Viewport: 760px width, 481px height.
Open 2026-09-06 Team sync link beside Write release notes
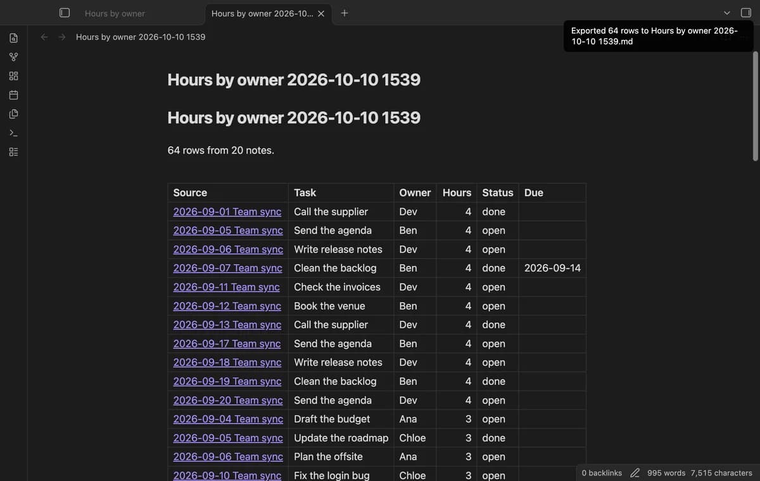pos(228,249)
